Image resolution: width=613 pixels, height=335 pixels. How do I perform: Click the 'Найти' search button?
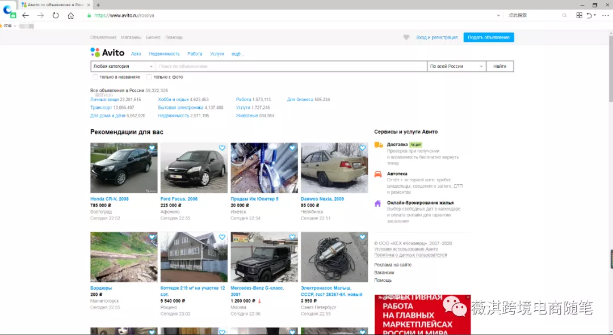point(500,66)
